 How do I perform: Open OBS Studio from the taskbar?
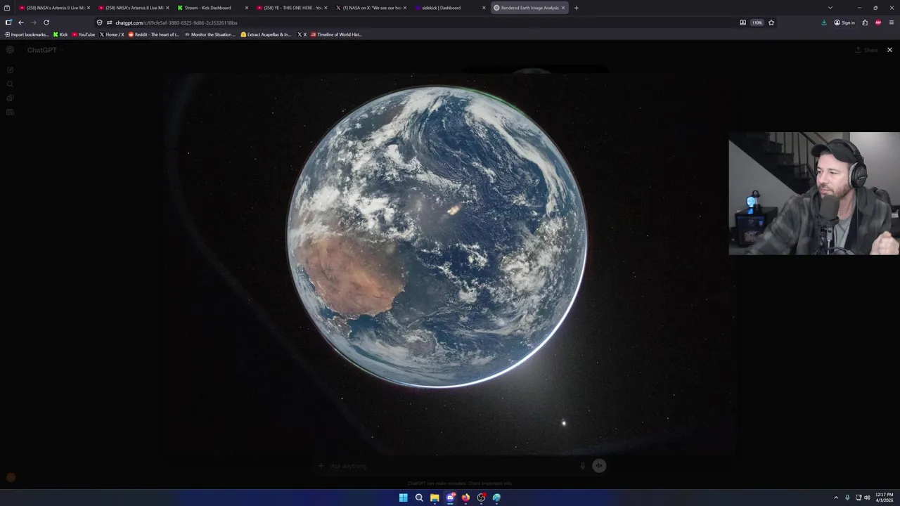481,498
